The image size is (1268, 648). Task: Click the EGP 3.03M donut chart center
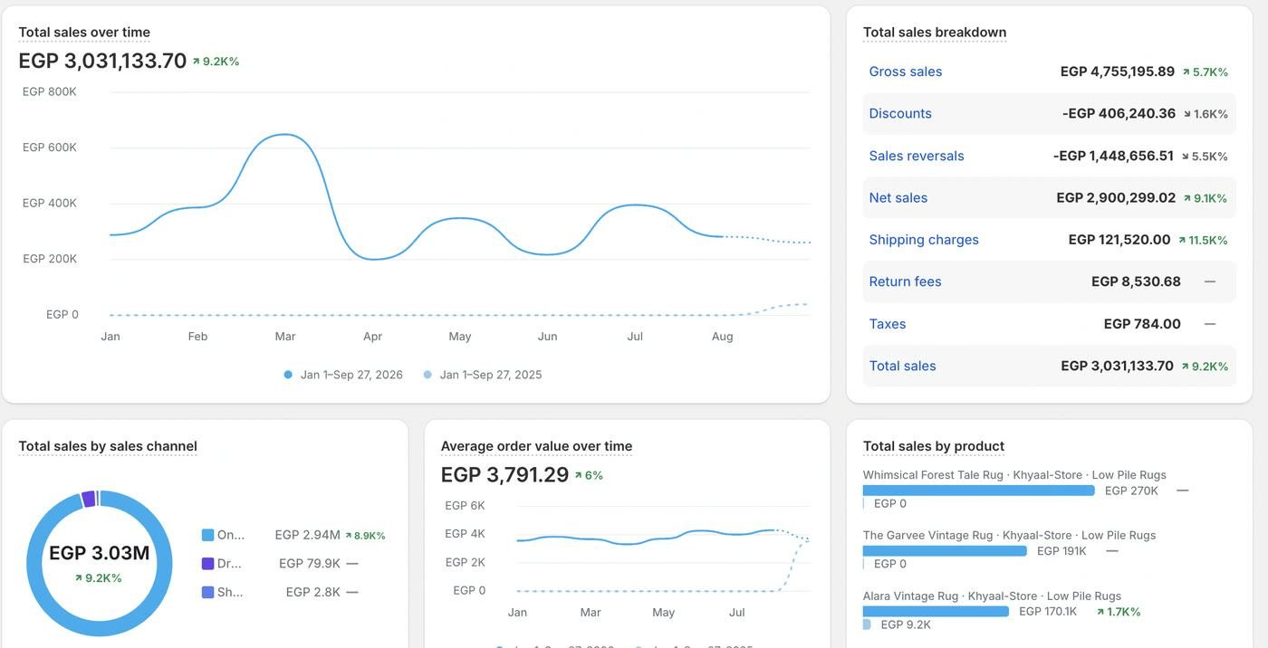pos(100,553)
